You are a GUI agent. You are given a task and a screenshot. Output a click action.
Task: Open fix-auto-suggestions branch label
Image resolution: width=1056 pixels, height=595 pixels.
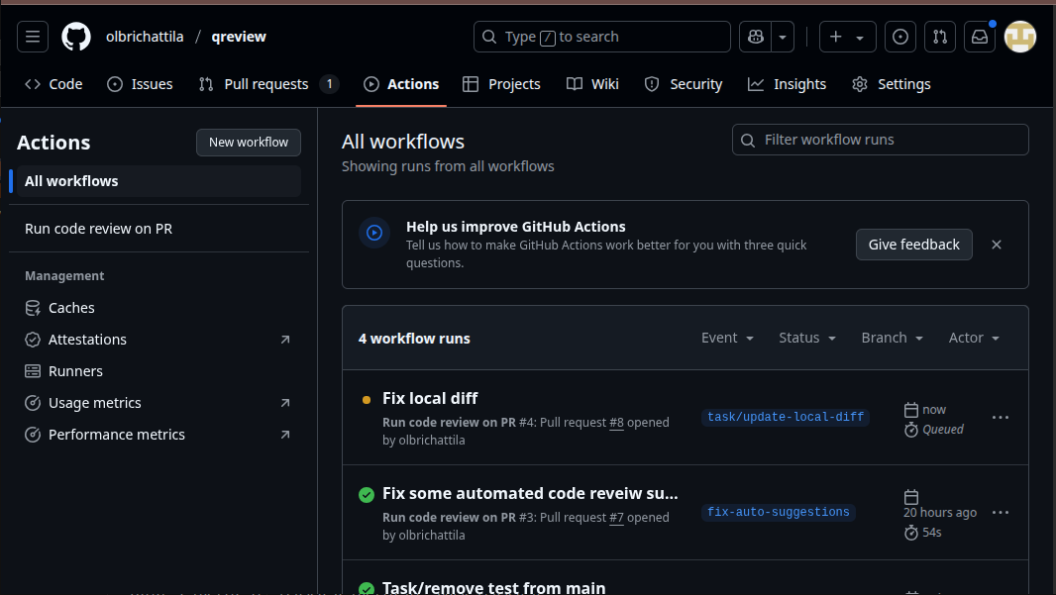click(x=778, y=512)
